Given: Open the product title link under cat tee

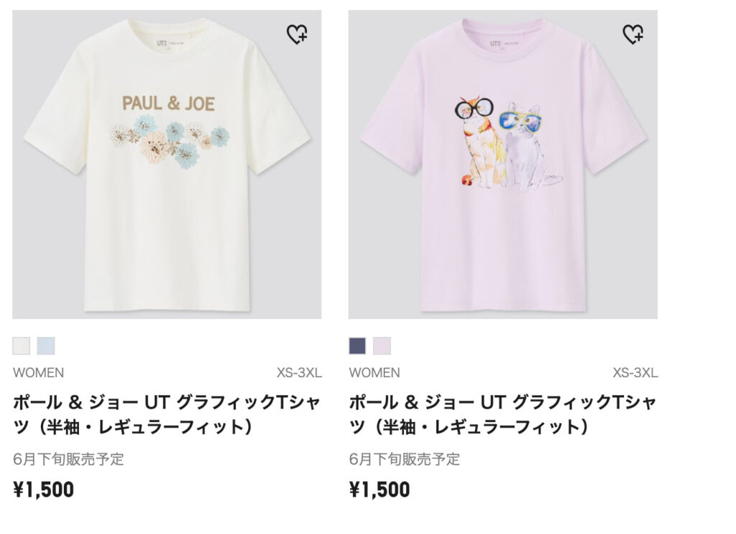Looking at the screenshot, I should pyautogui.click(x=502, y=415).
